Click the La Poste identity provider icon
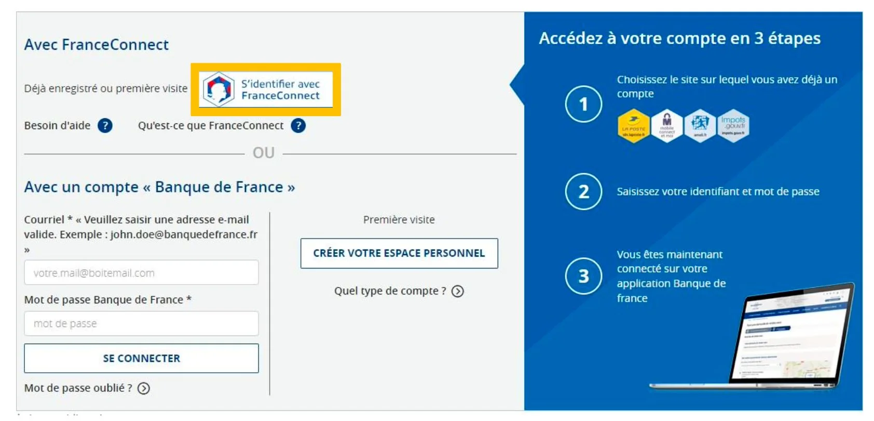 pos(633,124)
